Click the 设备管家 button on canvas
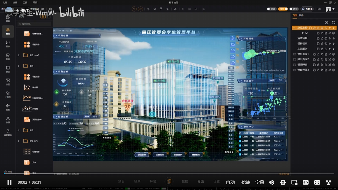 coord(178,155)
